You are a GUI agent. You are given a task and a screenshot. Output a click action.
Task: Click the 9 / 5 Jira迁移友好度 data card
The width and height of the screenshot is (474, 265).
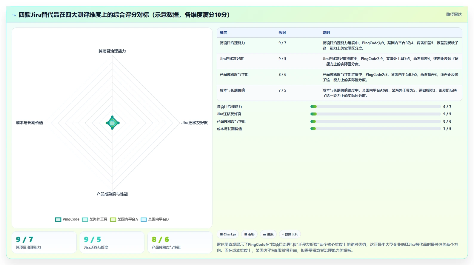coord(112,242)
